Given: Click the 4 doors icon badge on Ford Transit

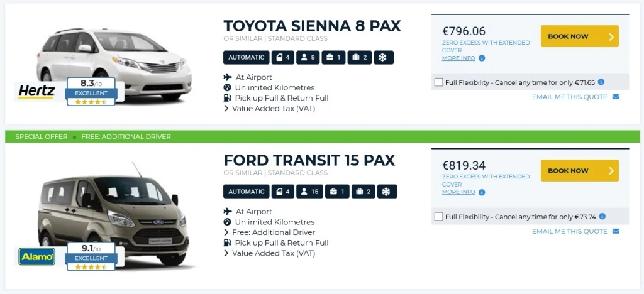Looking at the screenshot, I should coord(282,192).
